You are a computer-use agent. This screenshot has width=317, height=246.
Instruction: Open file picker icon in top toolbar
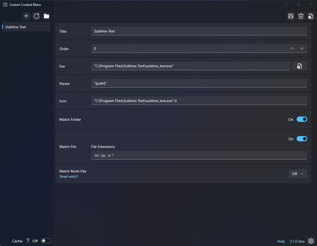coord(311,16)
